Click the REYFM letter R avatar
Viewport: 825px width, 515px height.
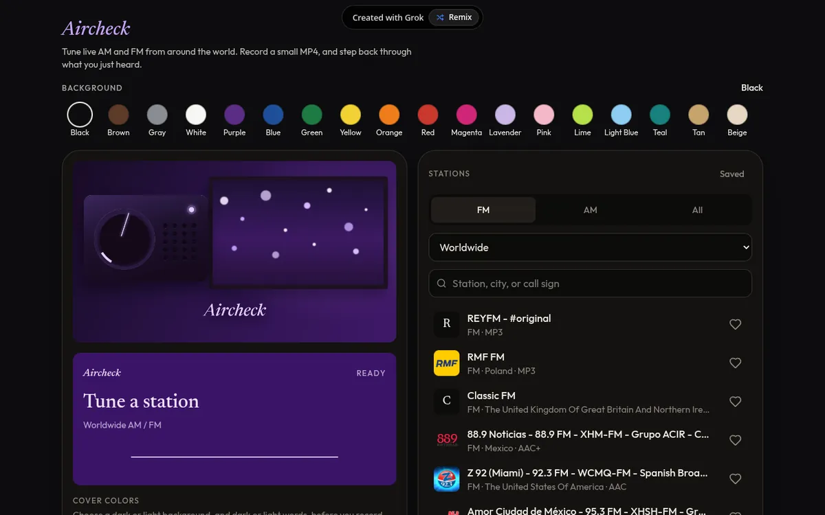(x=447, y=324)
